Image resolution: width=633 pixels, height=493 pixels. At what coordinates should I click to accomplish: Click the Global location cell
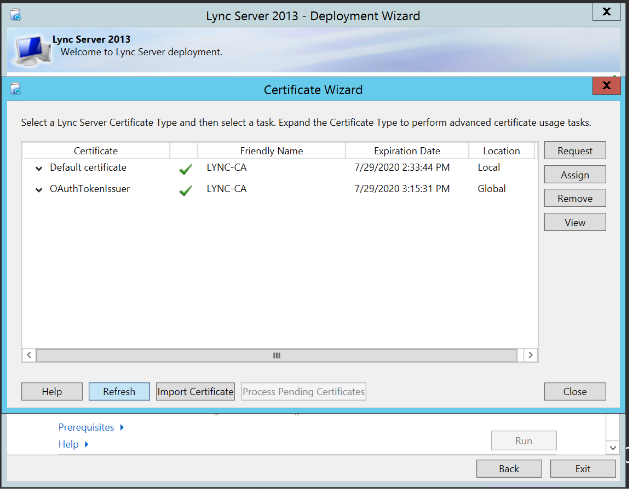492,189
